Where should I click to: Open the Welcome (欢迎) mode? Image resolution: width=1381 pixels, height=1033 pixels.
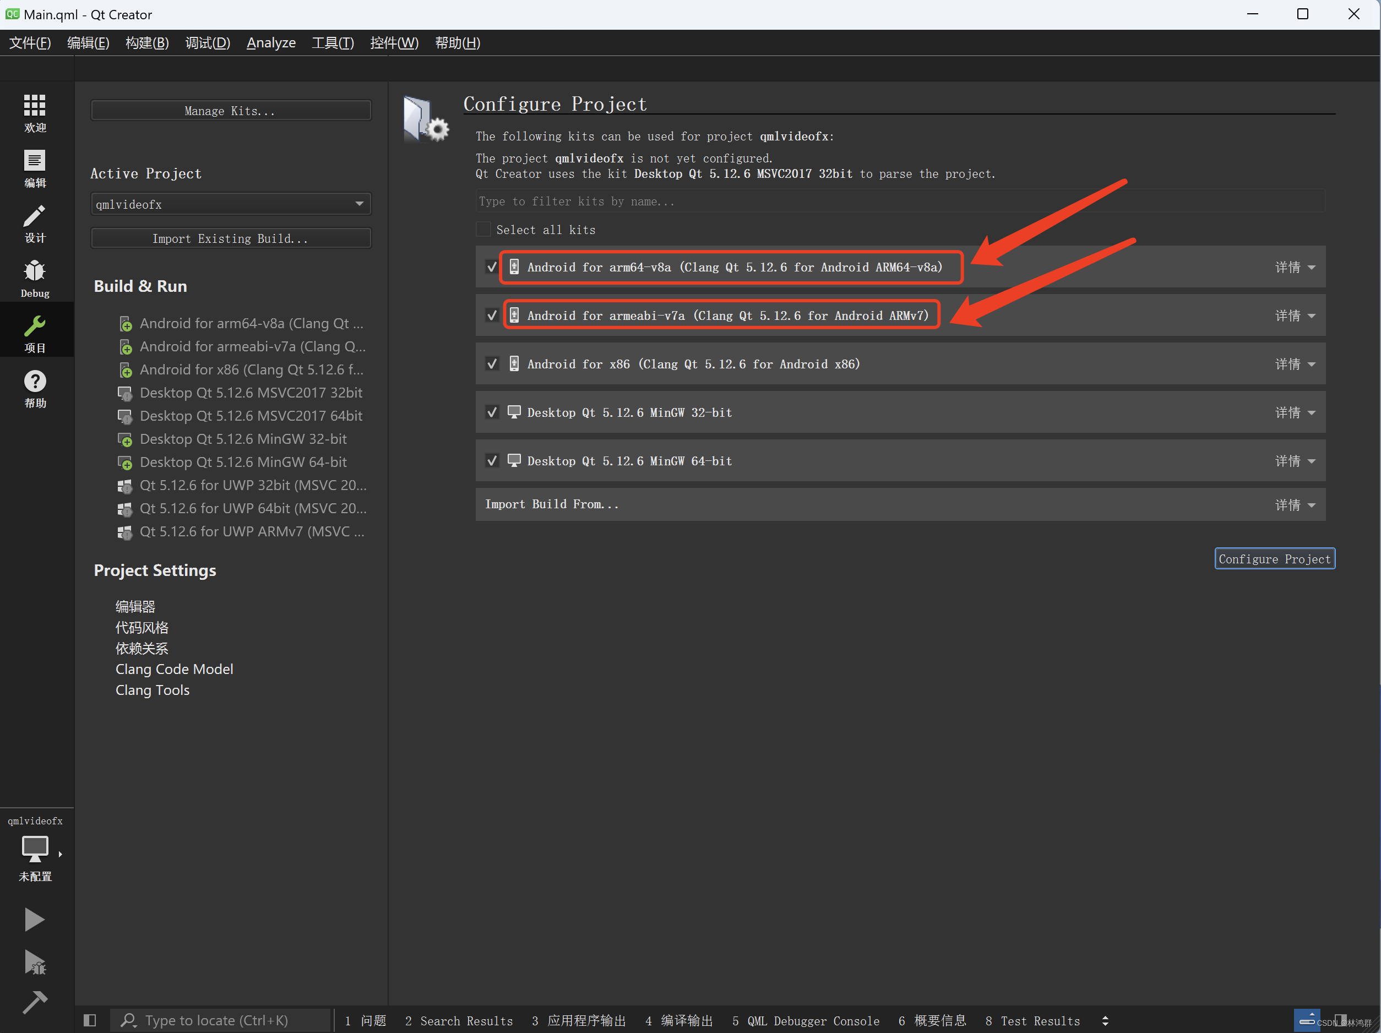click(35, 113)
